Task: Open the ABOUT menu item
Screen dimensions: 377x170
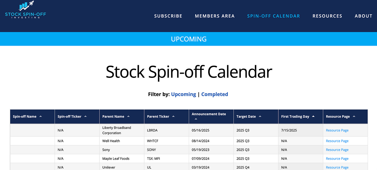Action: 364,16
